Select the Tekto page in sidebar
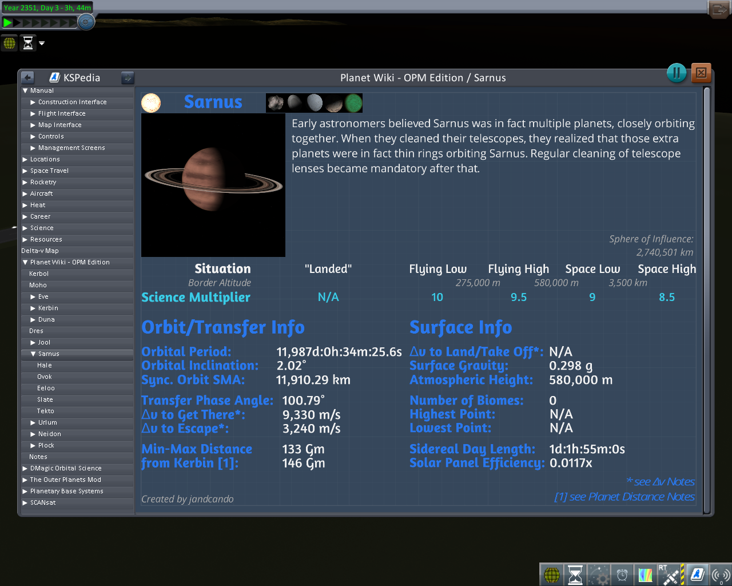Image resolution: width=732 pixels, height=586 pixels. point(46,411)
